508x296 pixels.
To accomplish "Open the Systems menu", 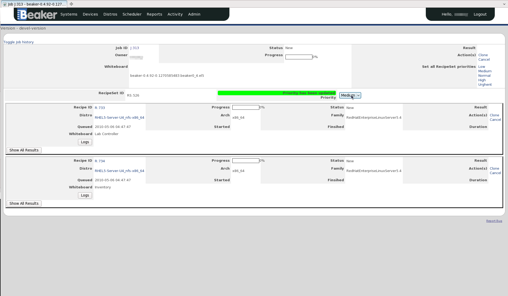I will point(69,14).
